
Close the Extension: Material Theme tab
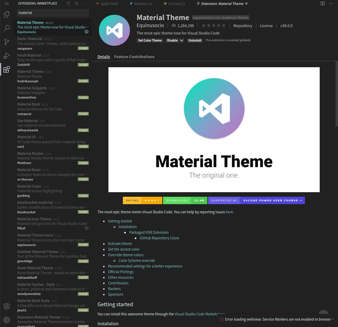246,4
